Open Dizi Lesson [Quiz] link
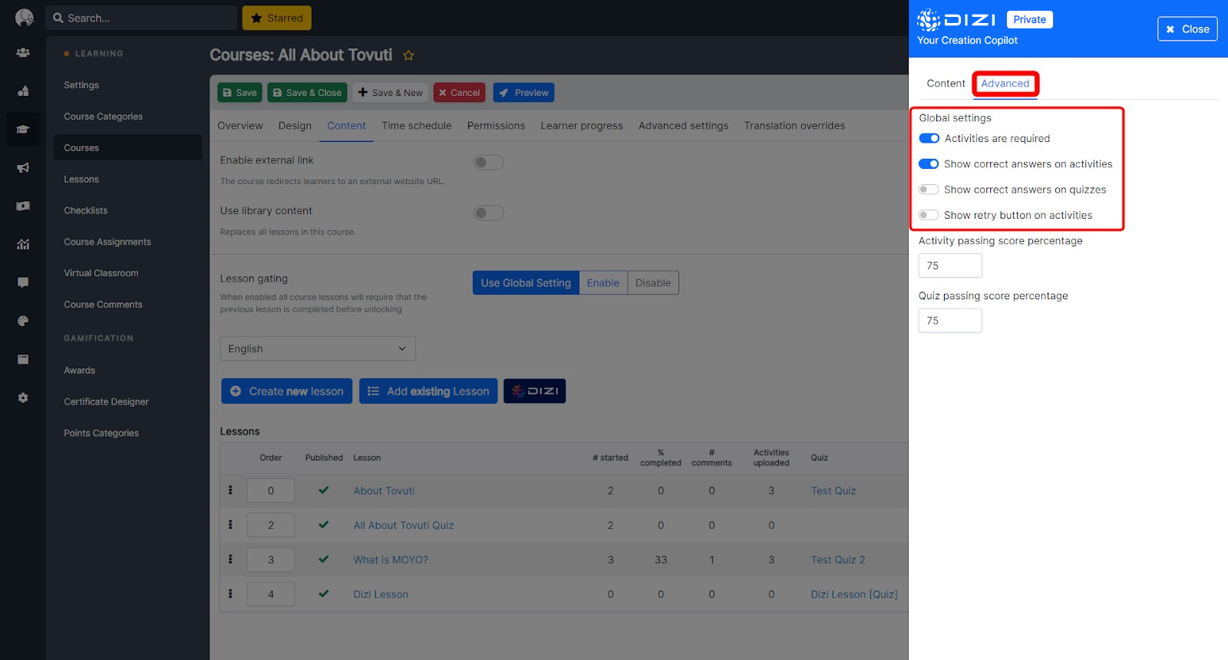1228x660 pixels. click(854, 595)
